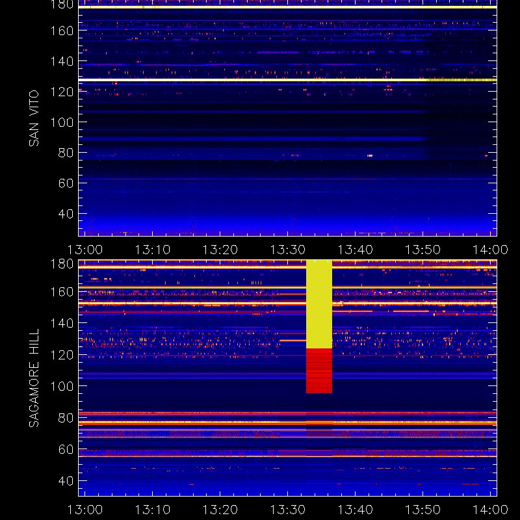The width and height of the screenshot is (520, 520).
Task: Choose the 13:00 time label under Sagamore Hill plot
Action: point(85,510)
